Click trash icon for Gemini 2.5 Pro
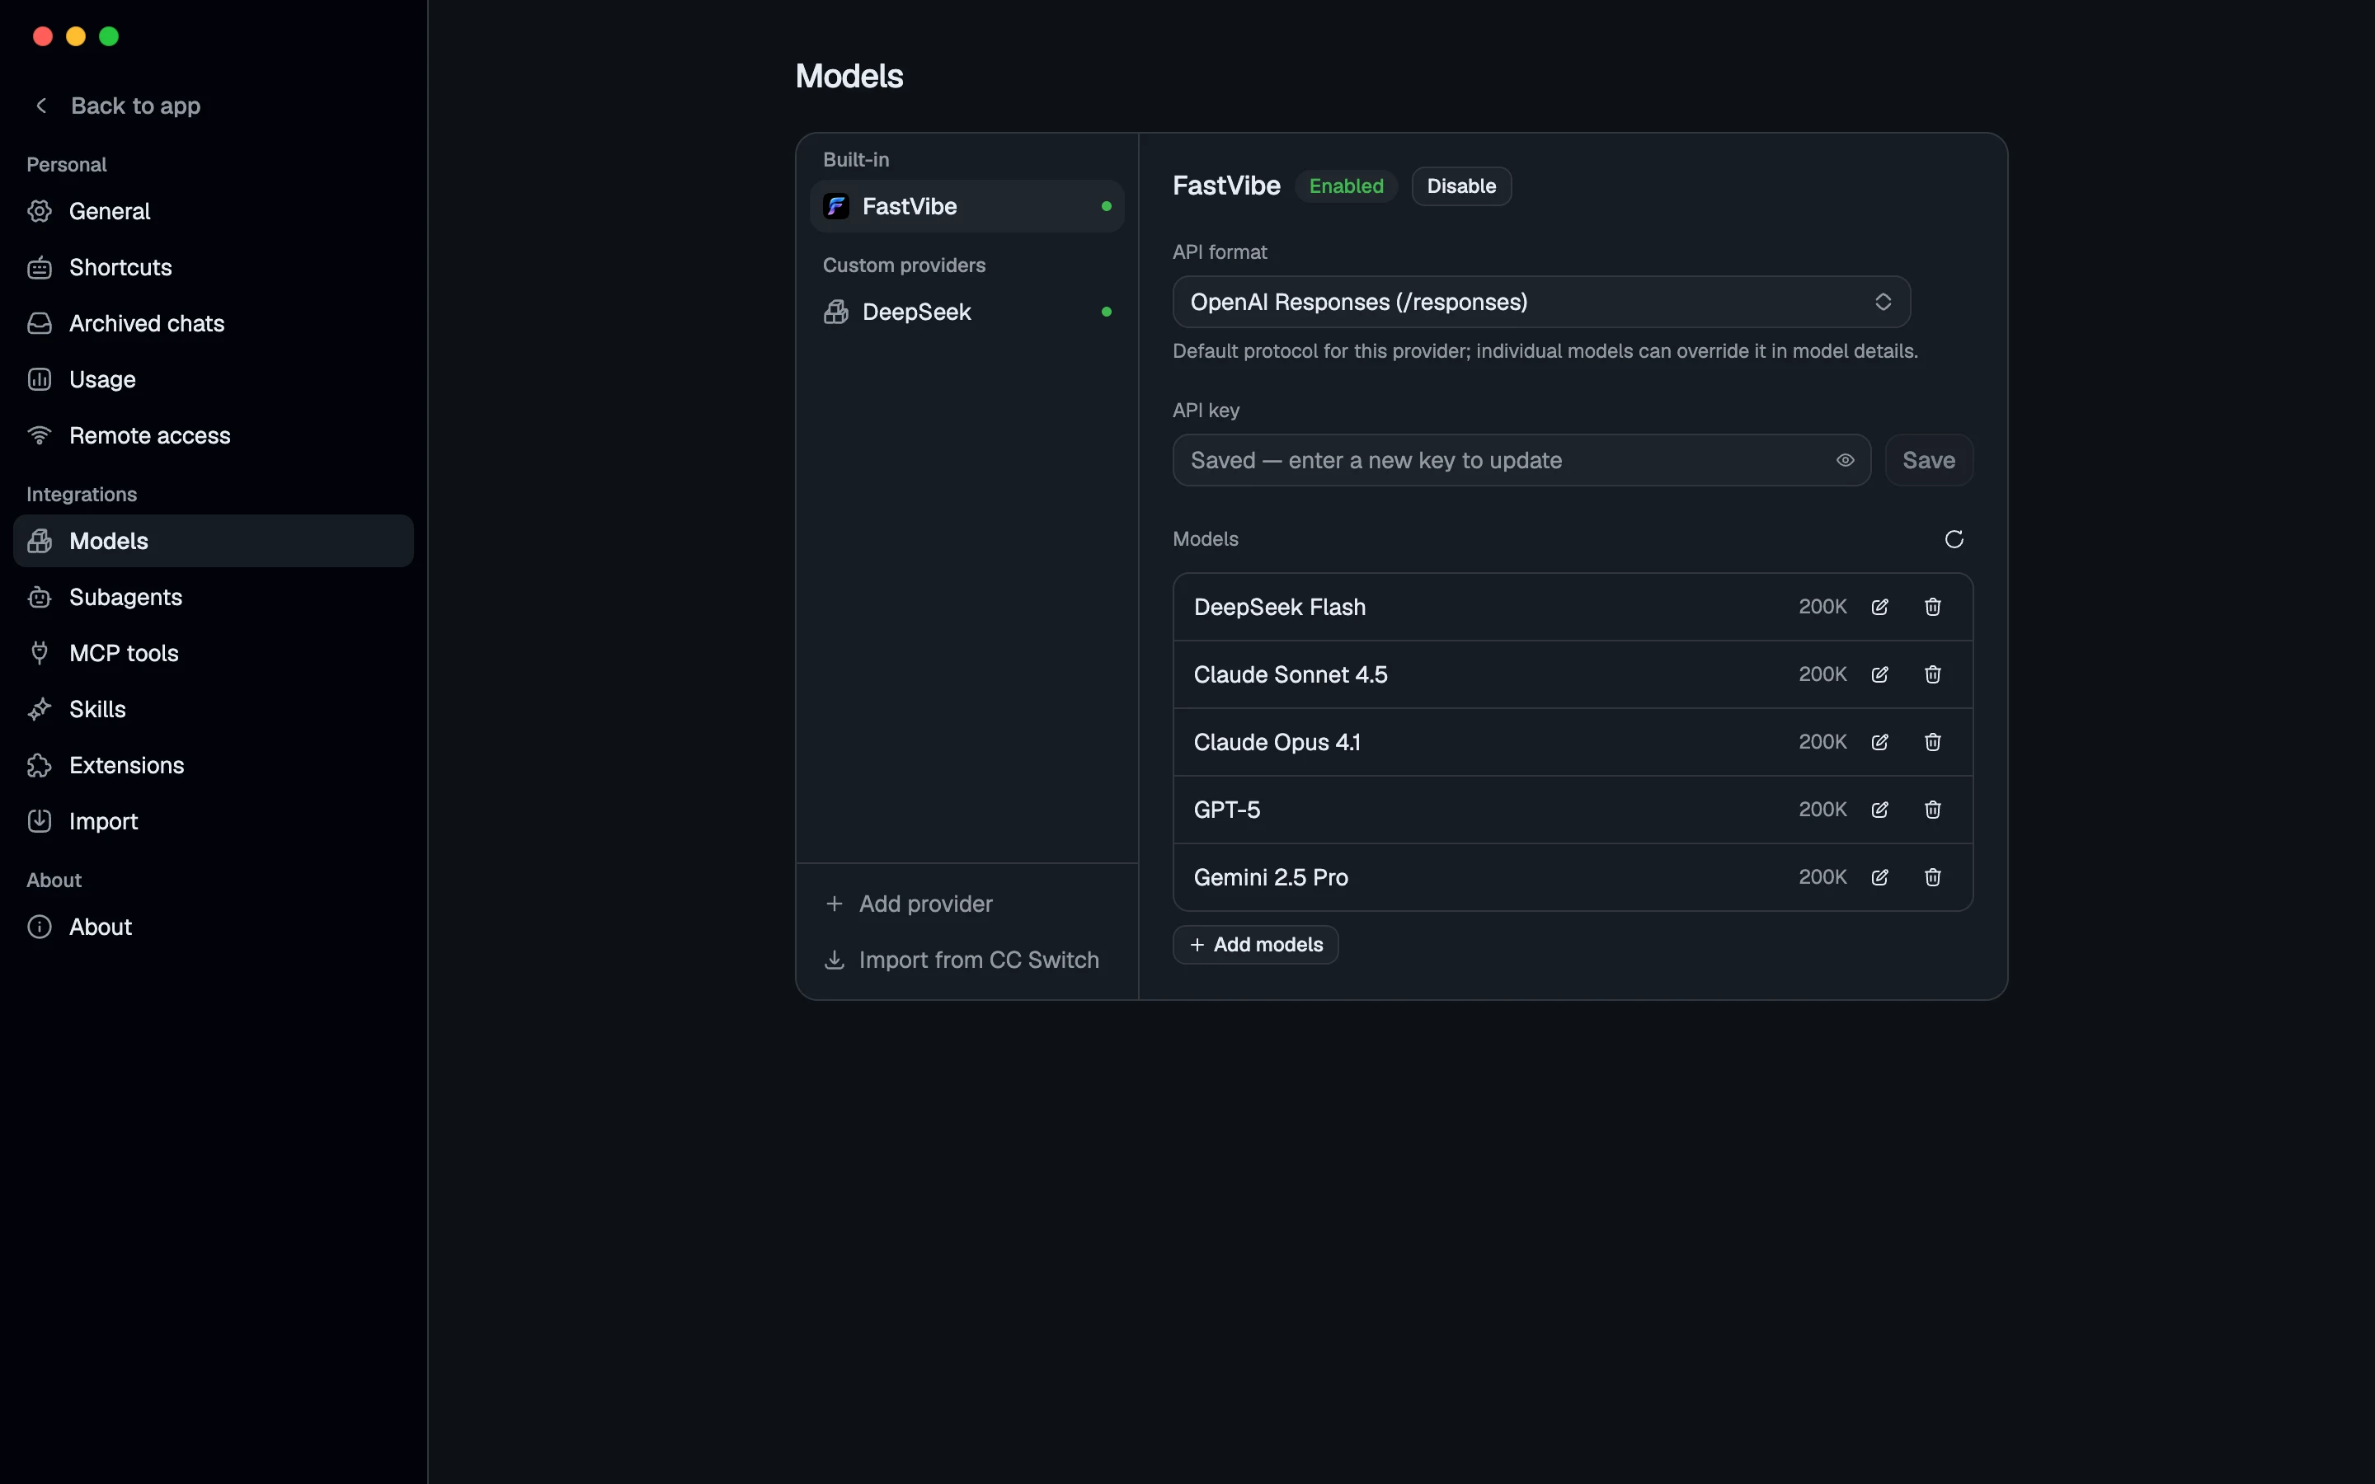 [1932, 877]
